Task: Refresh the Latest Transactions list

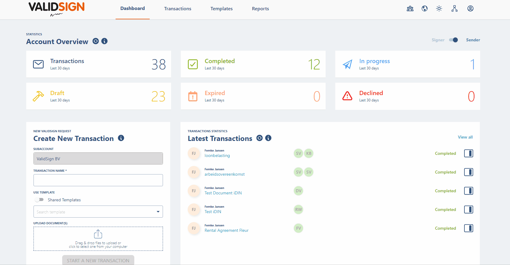Action: pyautogui.click(x=260, y=138)
